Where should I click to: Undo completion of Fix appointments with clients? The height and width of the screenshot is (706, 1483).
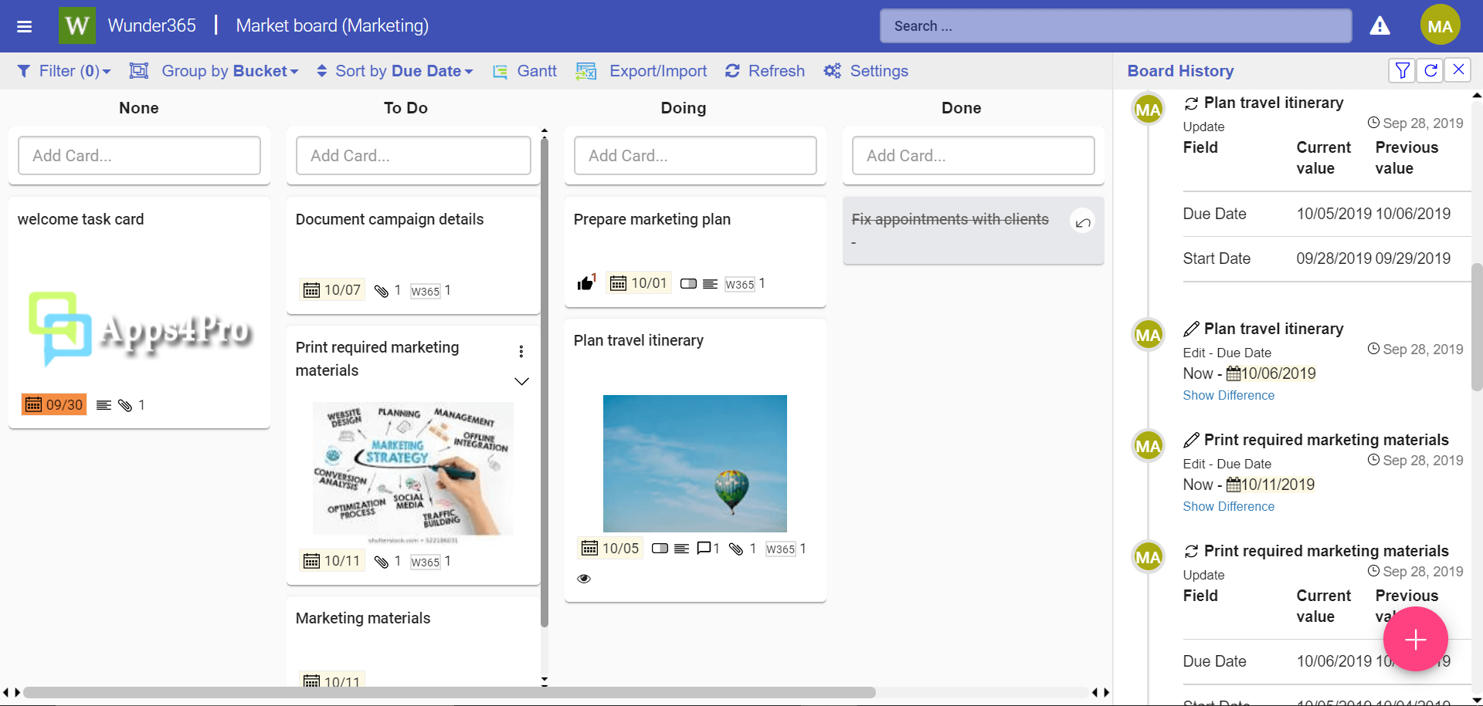1083,222
